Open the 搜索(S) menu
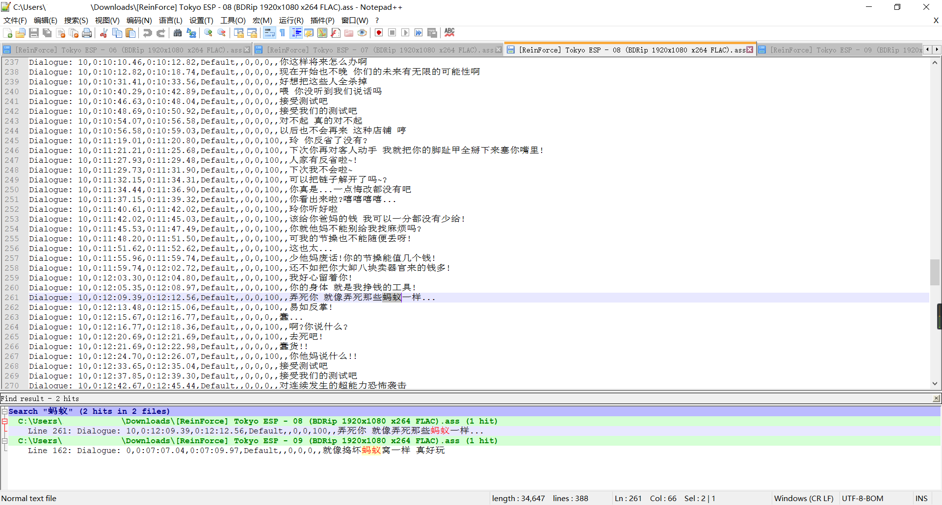 coord(76,20)
